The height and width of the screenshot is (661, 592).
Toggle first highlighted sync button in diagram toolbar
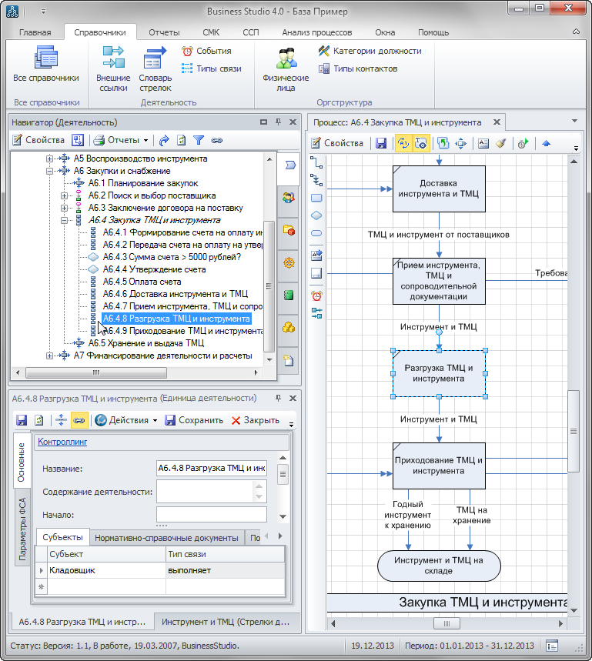[x=403, y=143]
